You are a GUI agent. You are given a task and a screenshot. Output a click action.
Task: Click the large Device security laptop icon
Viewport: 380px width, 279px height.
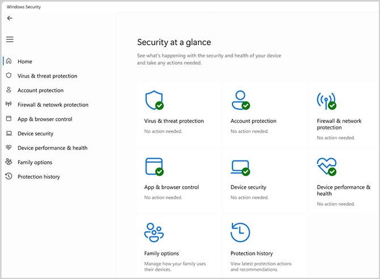(240, 167)
